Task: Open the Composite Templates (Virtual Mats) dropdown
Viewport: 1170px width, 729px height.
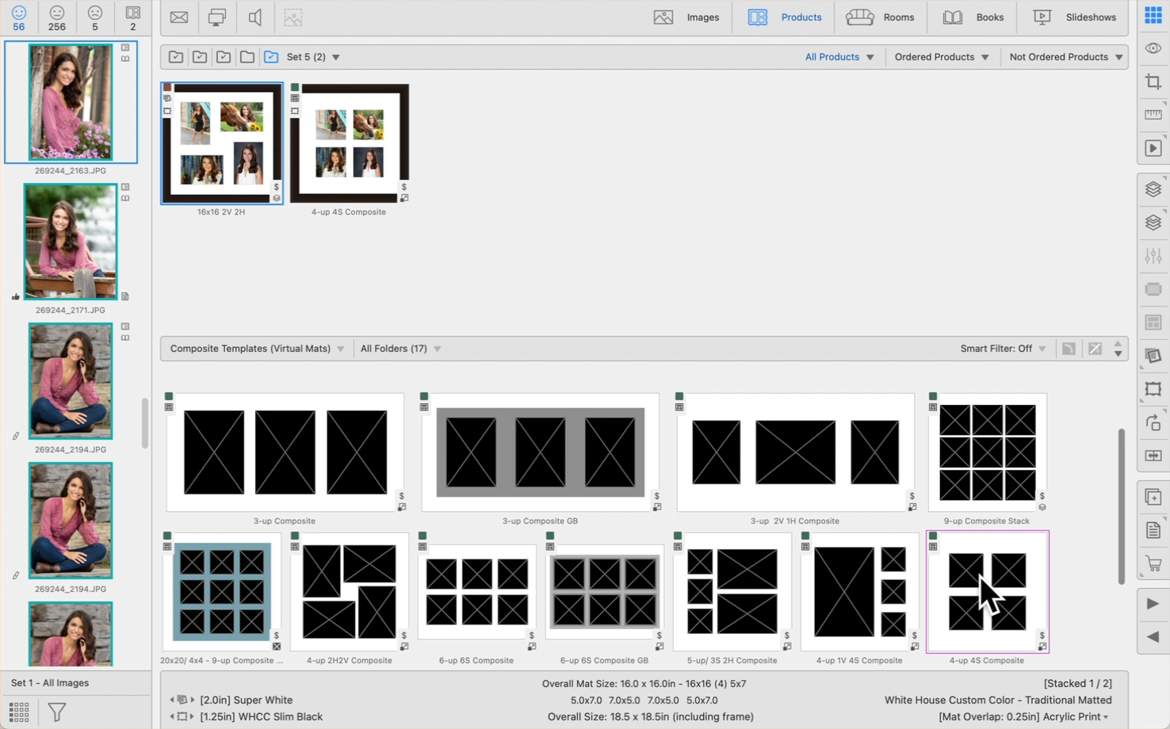Action: click(x=257, y=349)
